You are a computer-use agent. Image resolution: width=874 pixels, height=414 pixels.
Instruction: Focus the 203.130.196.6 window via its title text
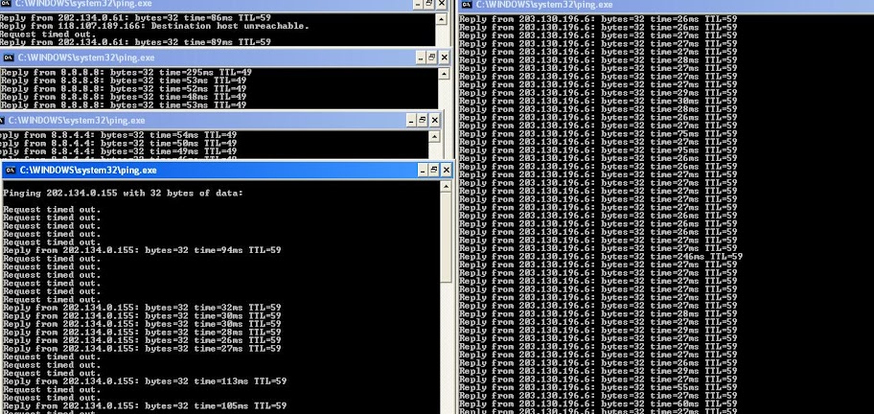click(544, 5)
